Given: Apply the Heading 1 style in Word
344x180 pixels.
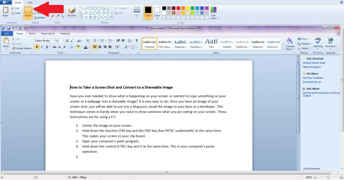Looking at the screenshot, I should (180, 43).
